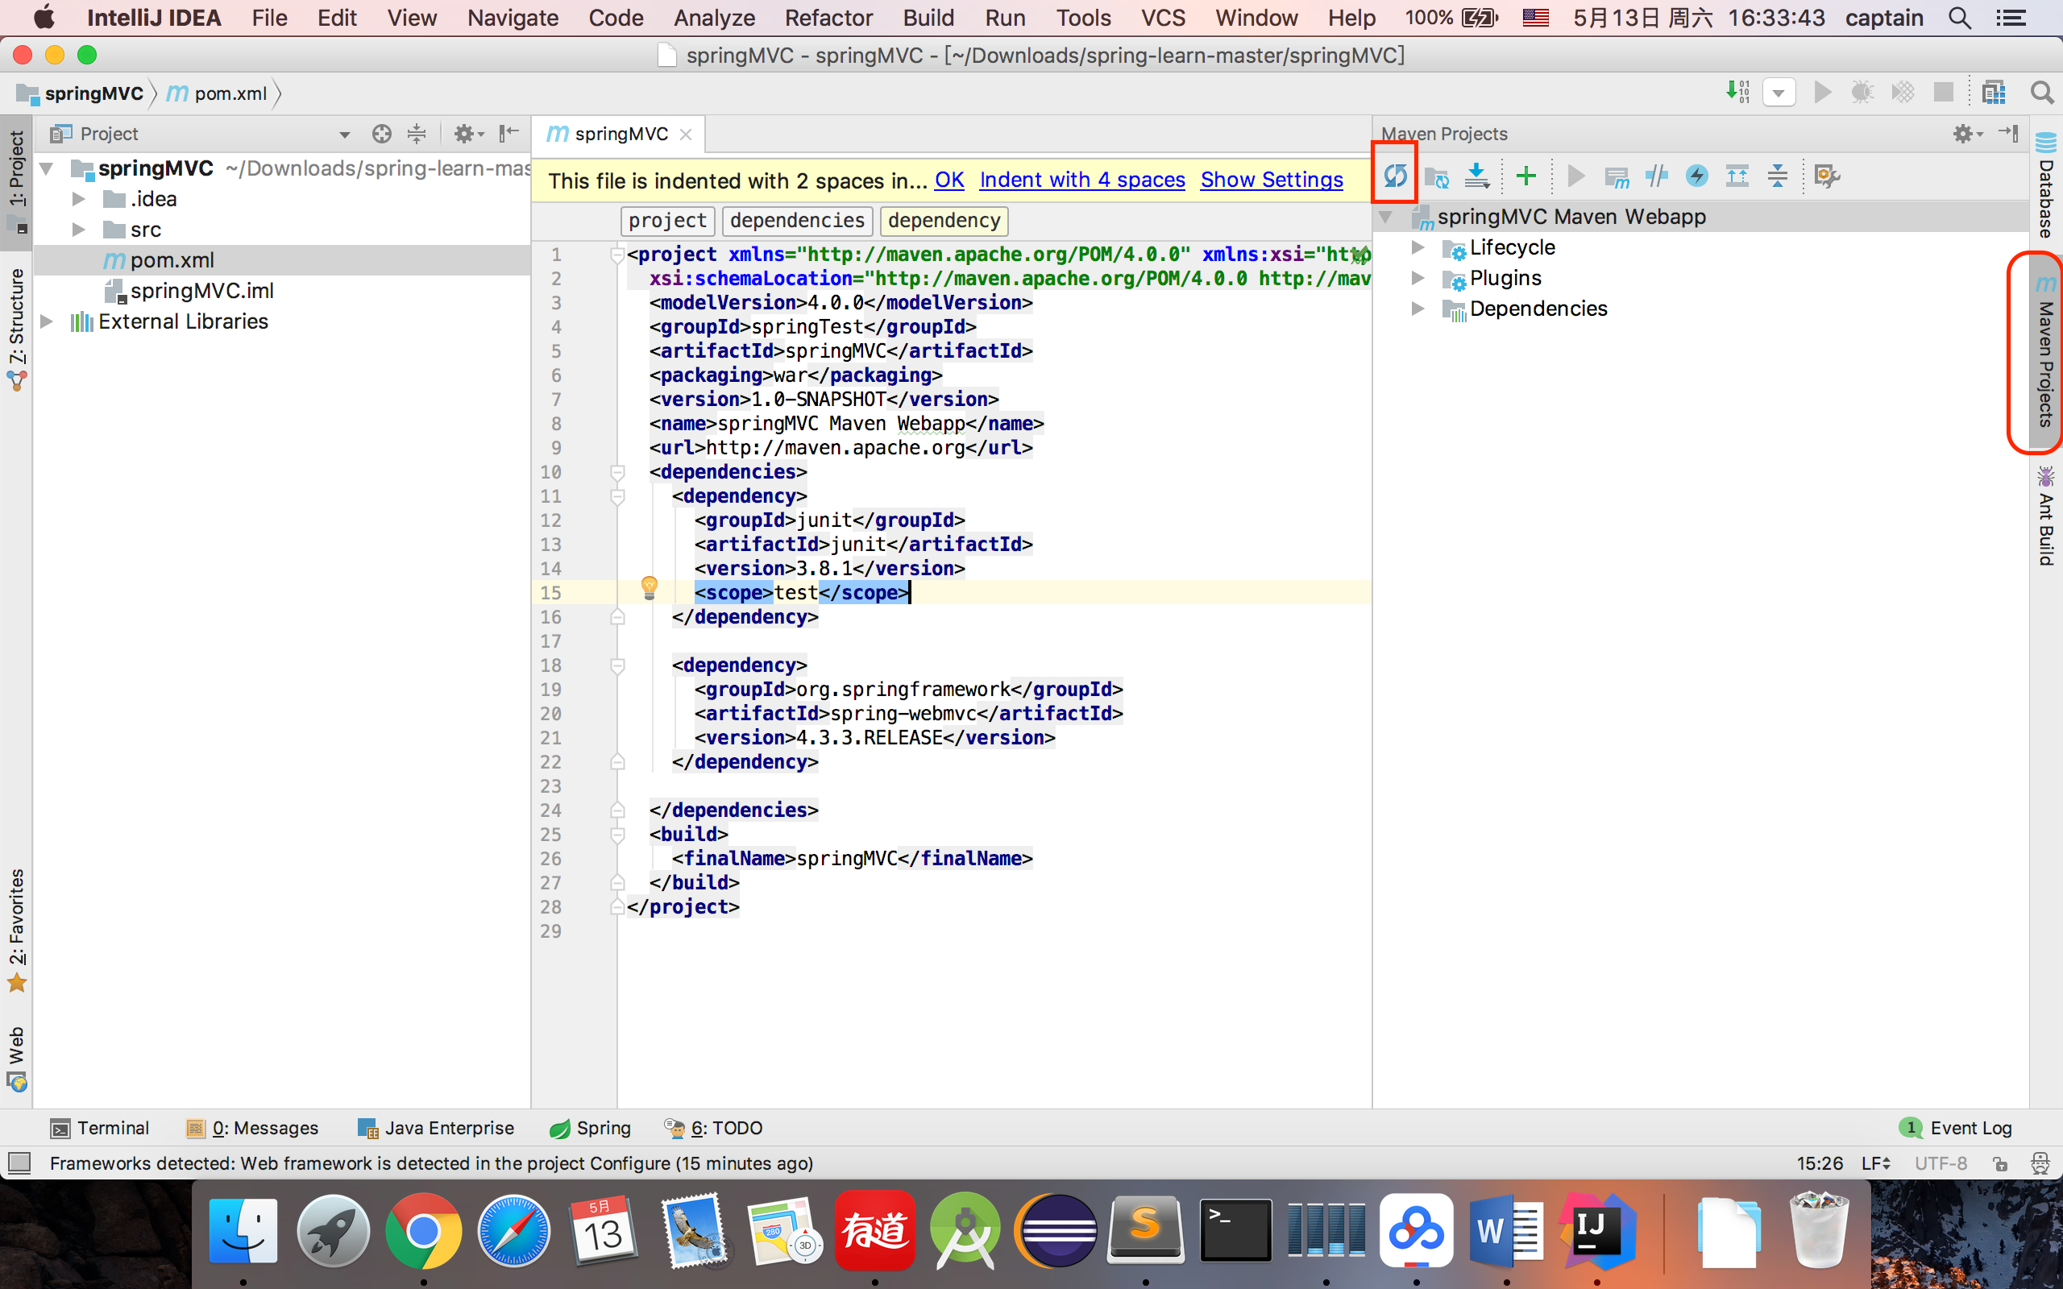Run Maven build from Maven Projects toolbar
Image resolution: width=2063 pixels, height=1289 pixels.
point(1575,175)
